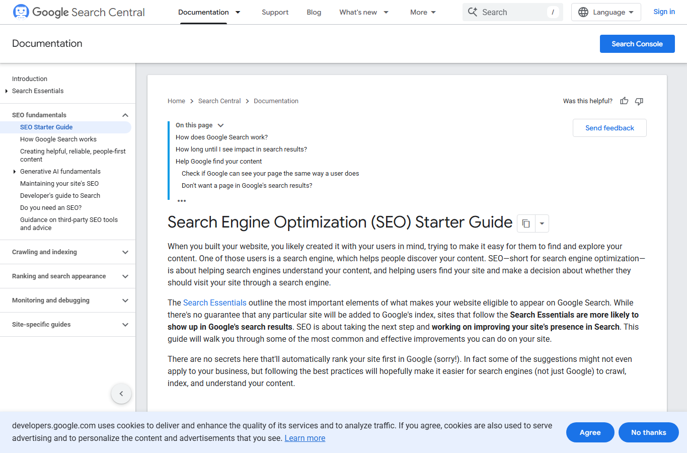Expand Generative AI fundamentals tree arrow
Screen dimensions: 687x453
15,172
